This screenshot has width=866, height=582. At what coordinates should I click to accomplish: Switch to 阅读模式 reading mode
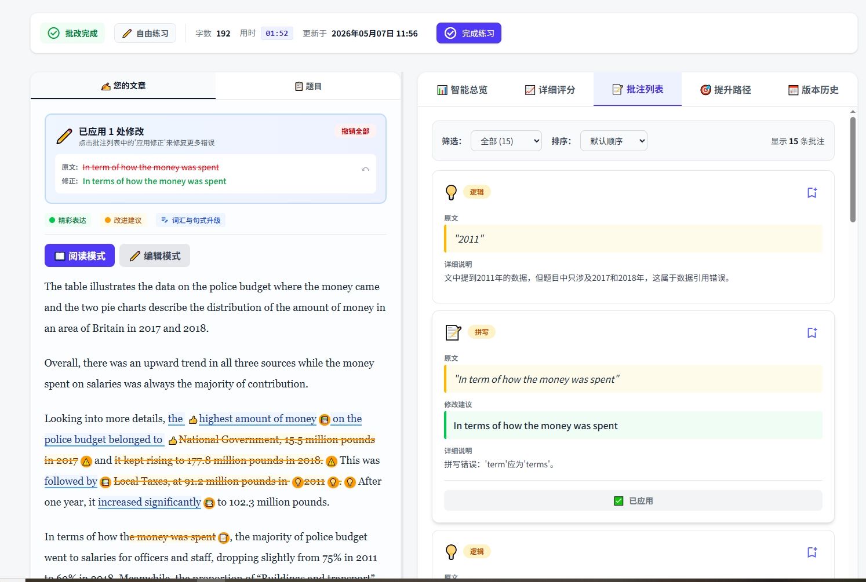point(79,256)
